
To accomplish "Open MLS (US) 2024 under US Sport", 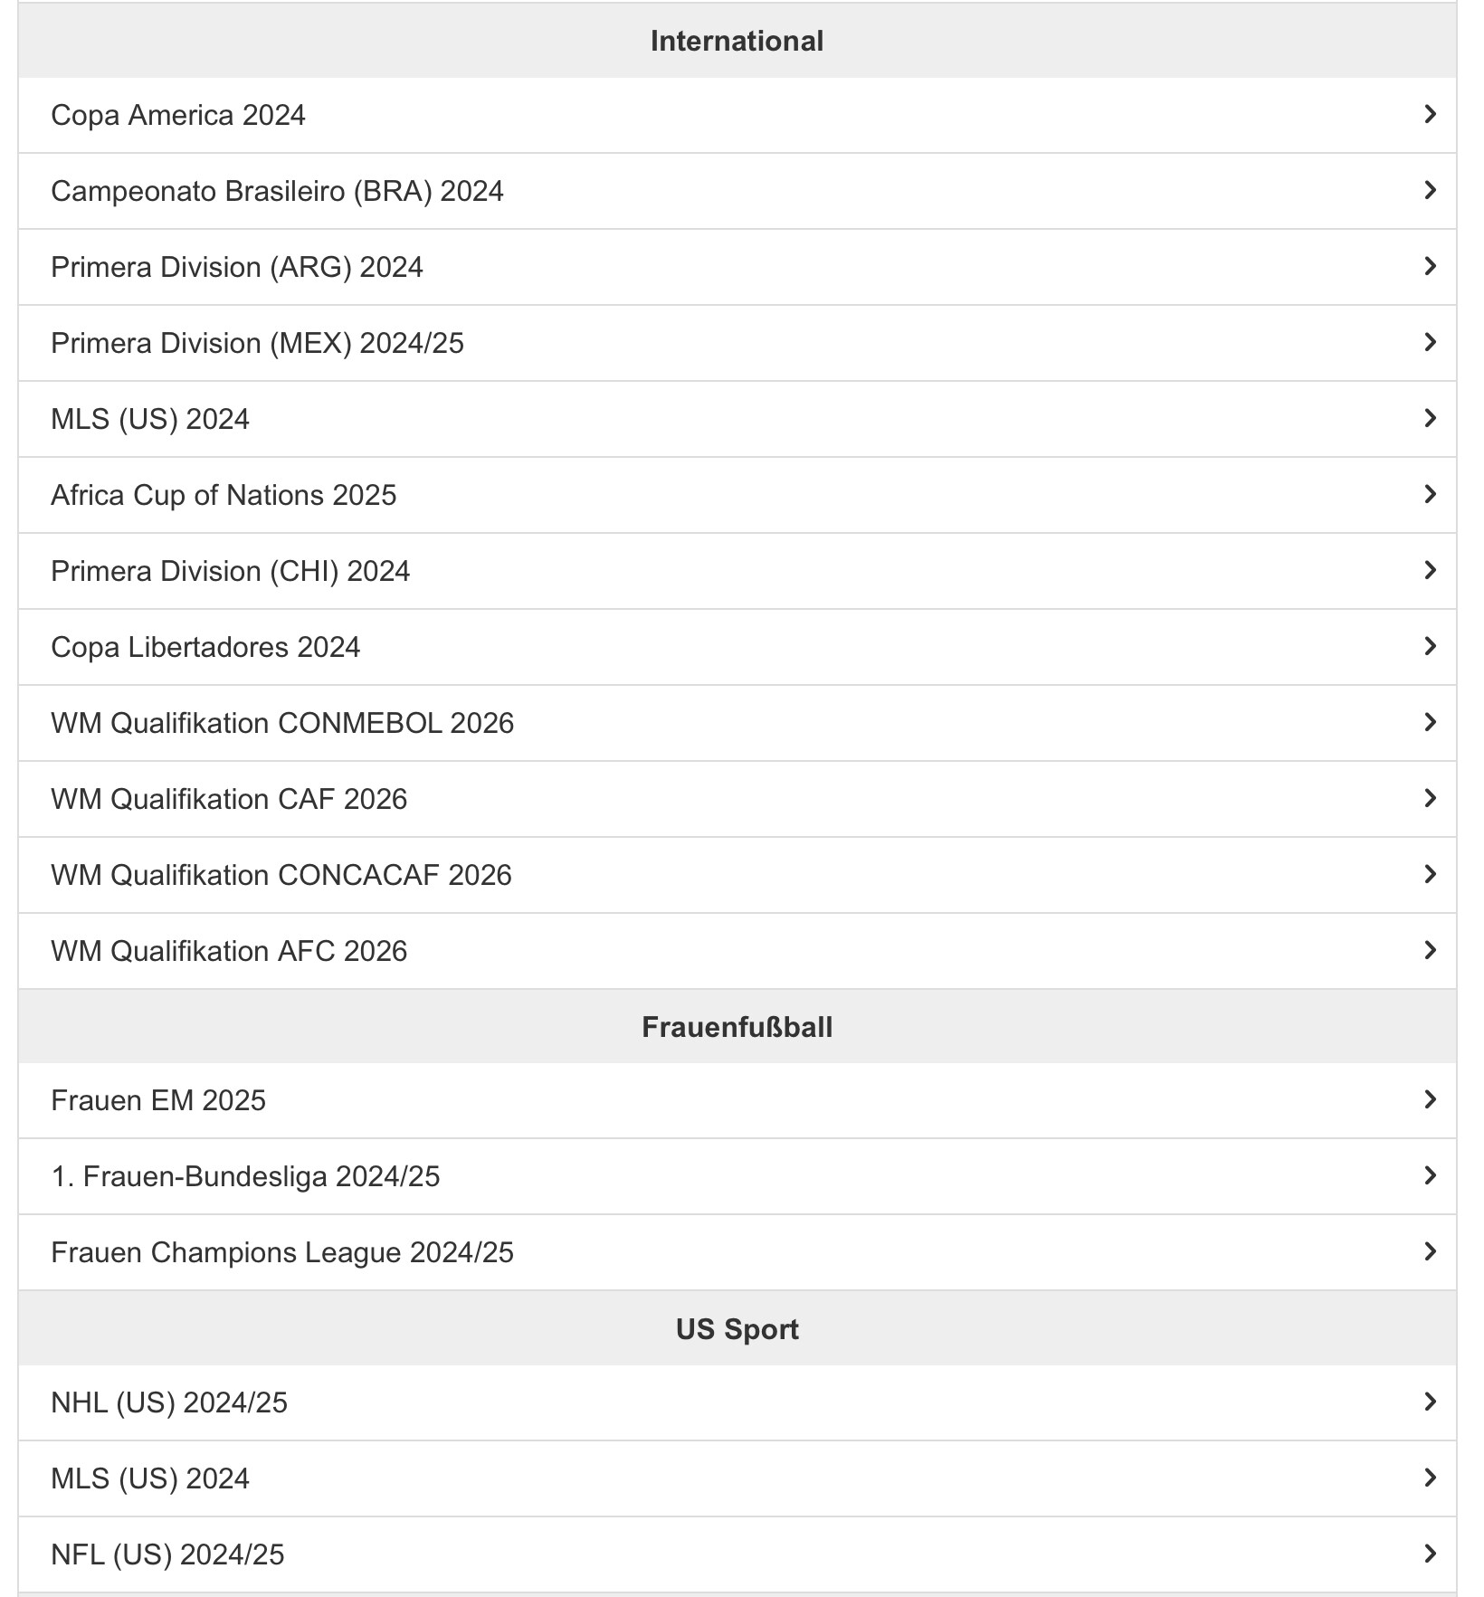I will [150, 1478].
